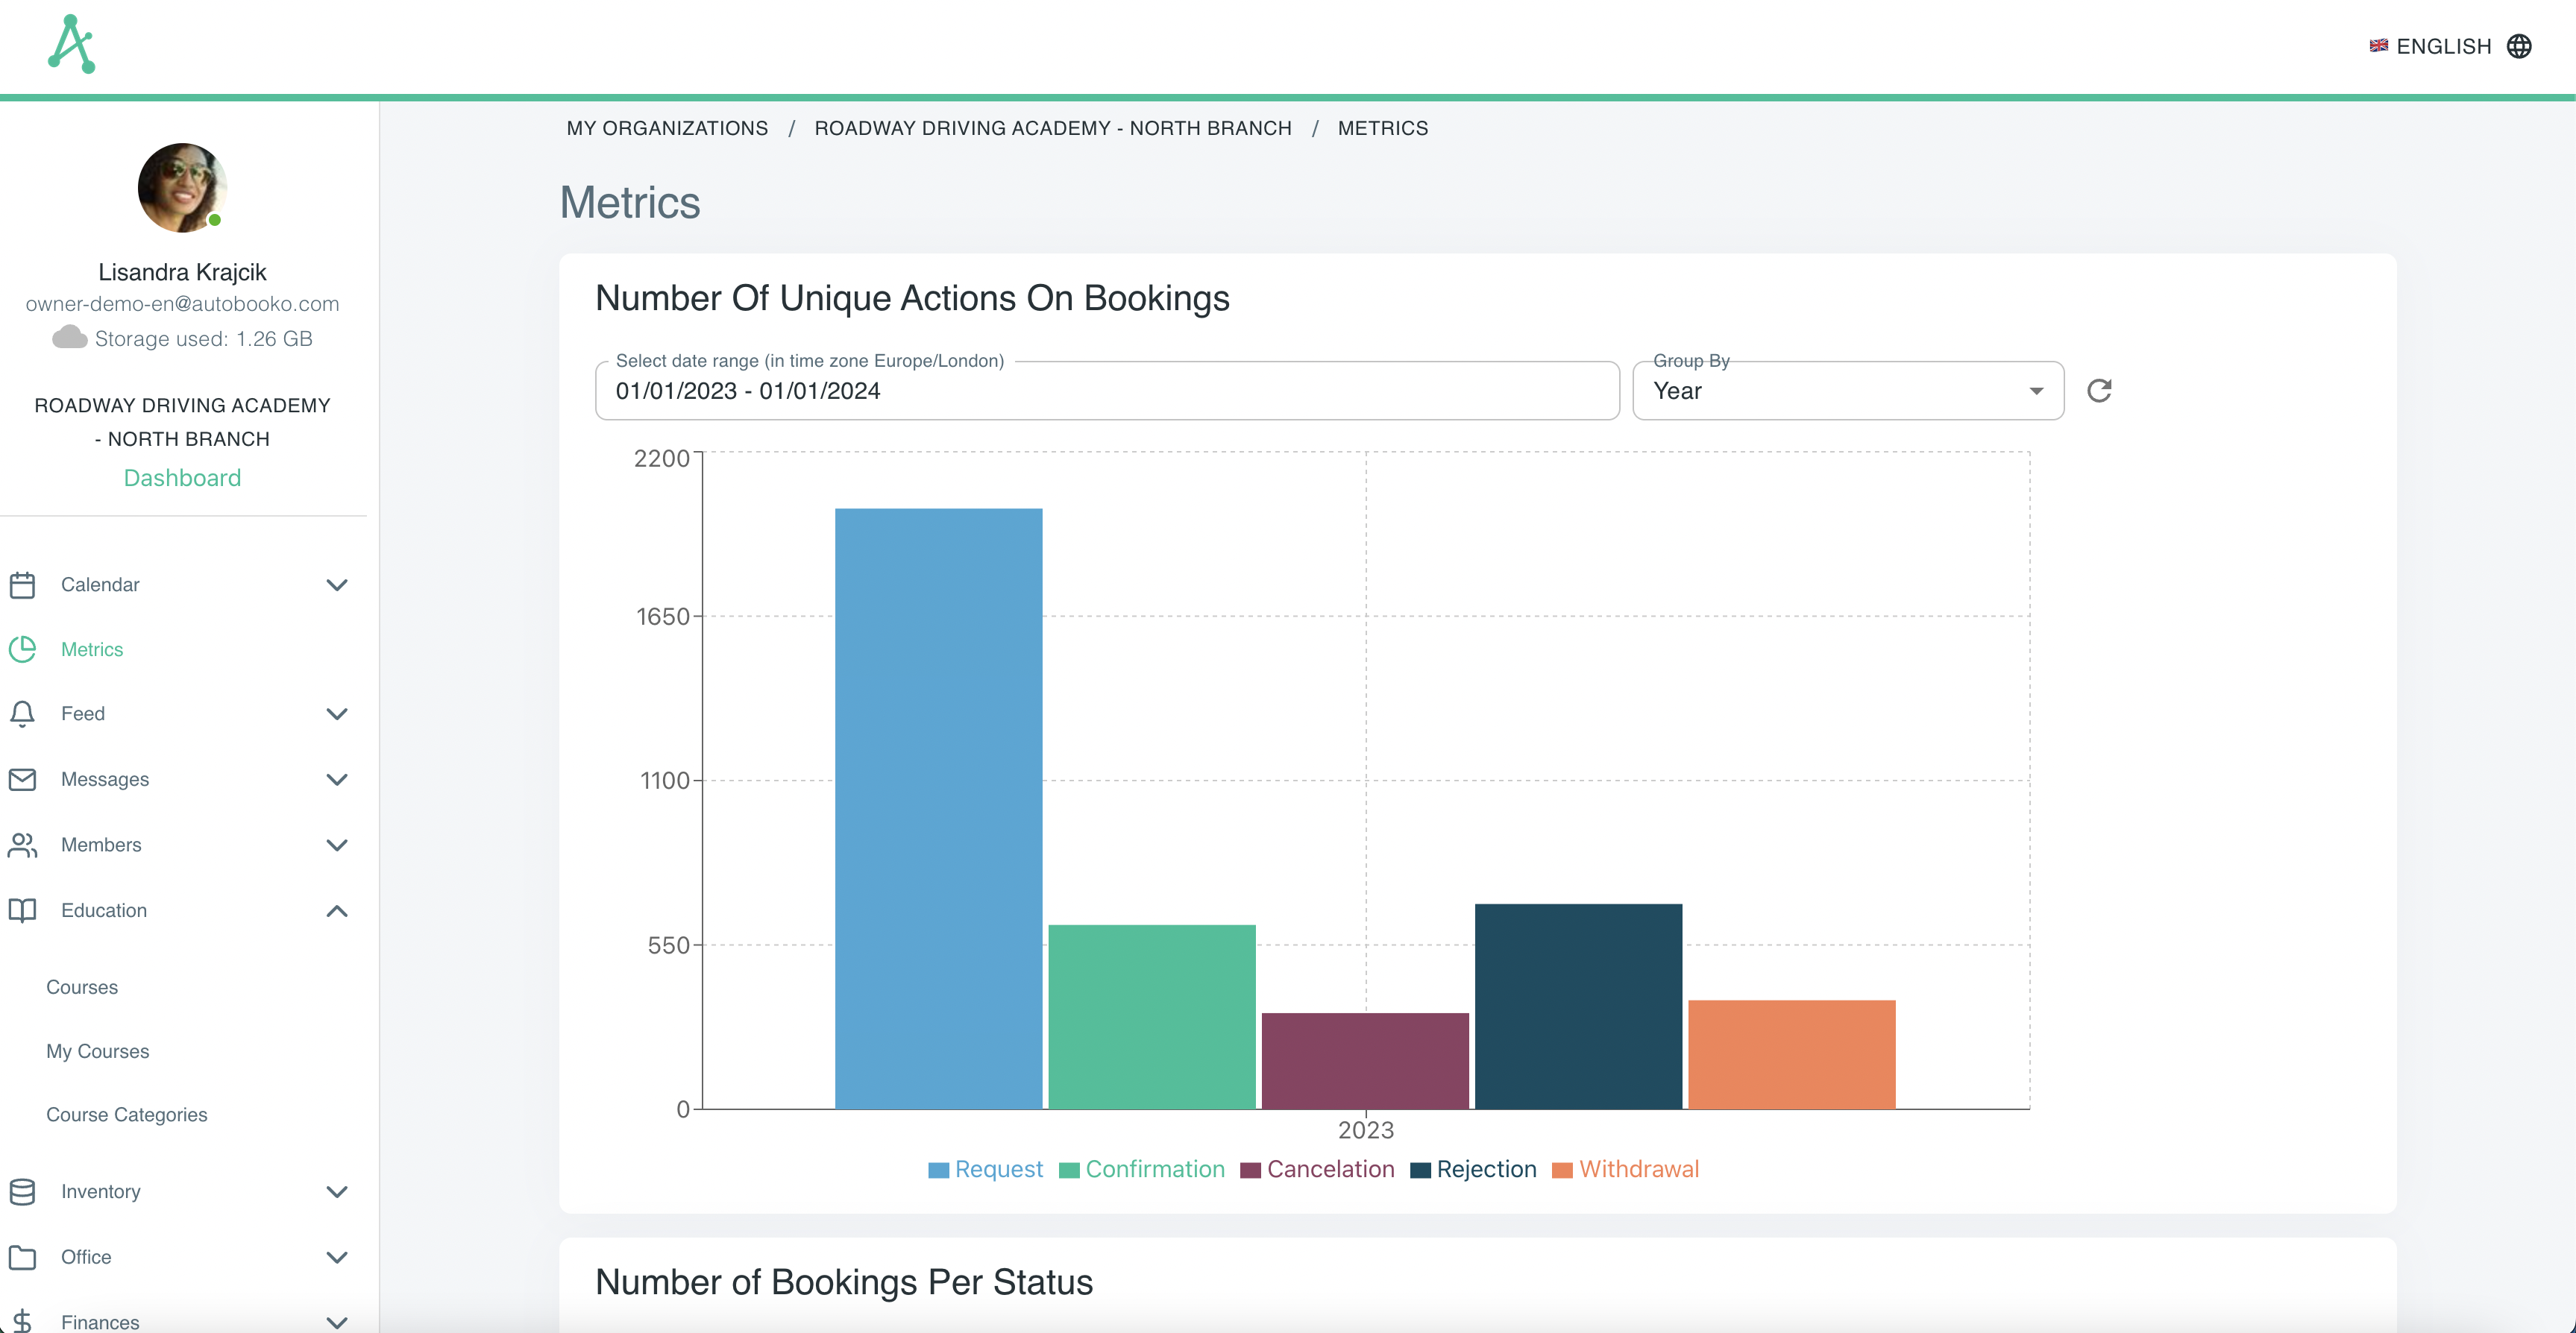This screenshot has width=2576, height=1333.
Task: Click the Feed notification bell icon
Action: 23,713
